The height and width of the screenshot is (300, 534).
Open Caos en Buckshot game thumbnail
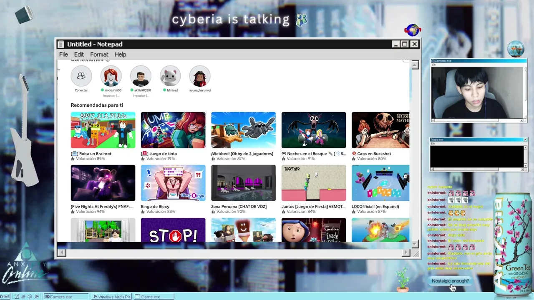(380, 130)
